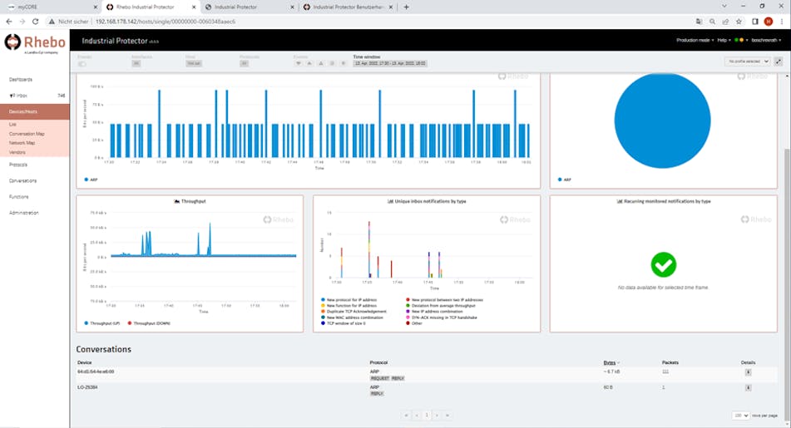Click the green checkmark icon

click(664, 264)
